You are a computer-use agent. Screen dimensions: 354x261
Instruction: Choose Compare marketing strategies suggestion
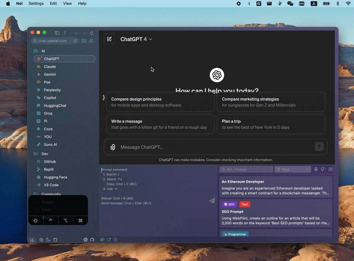click(x=271, y=102)
